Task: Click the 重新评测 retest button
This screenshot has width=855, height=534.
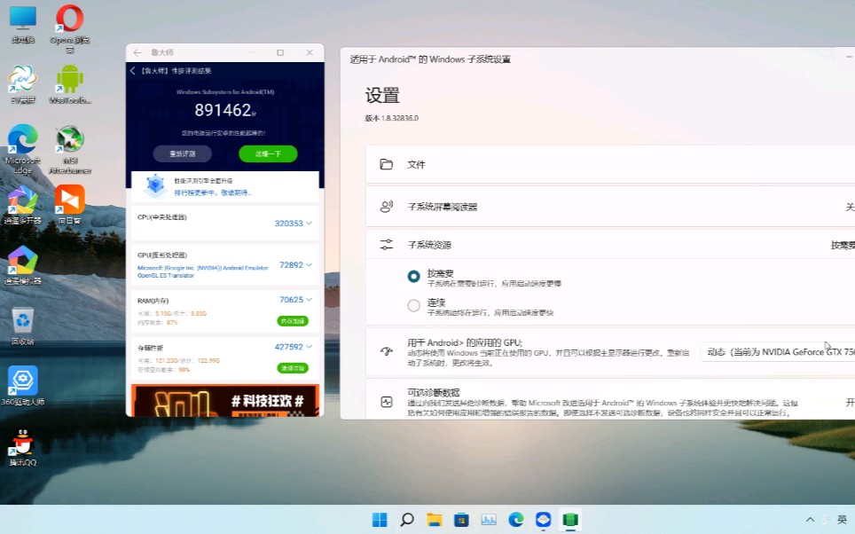Action: [x=183, y=153]
